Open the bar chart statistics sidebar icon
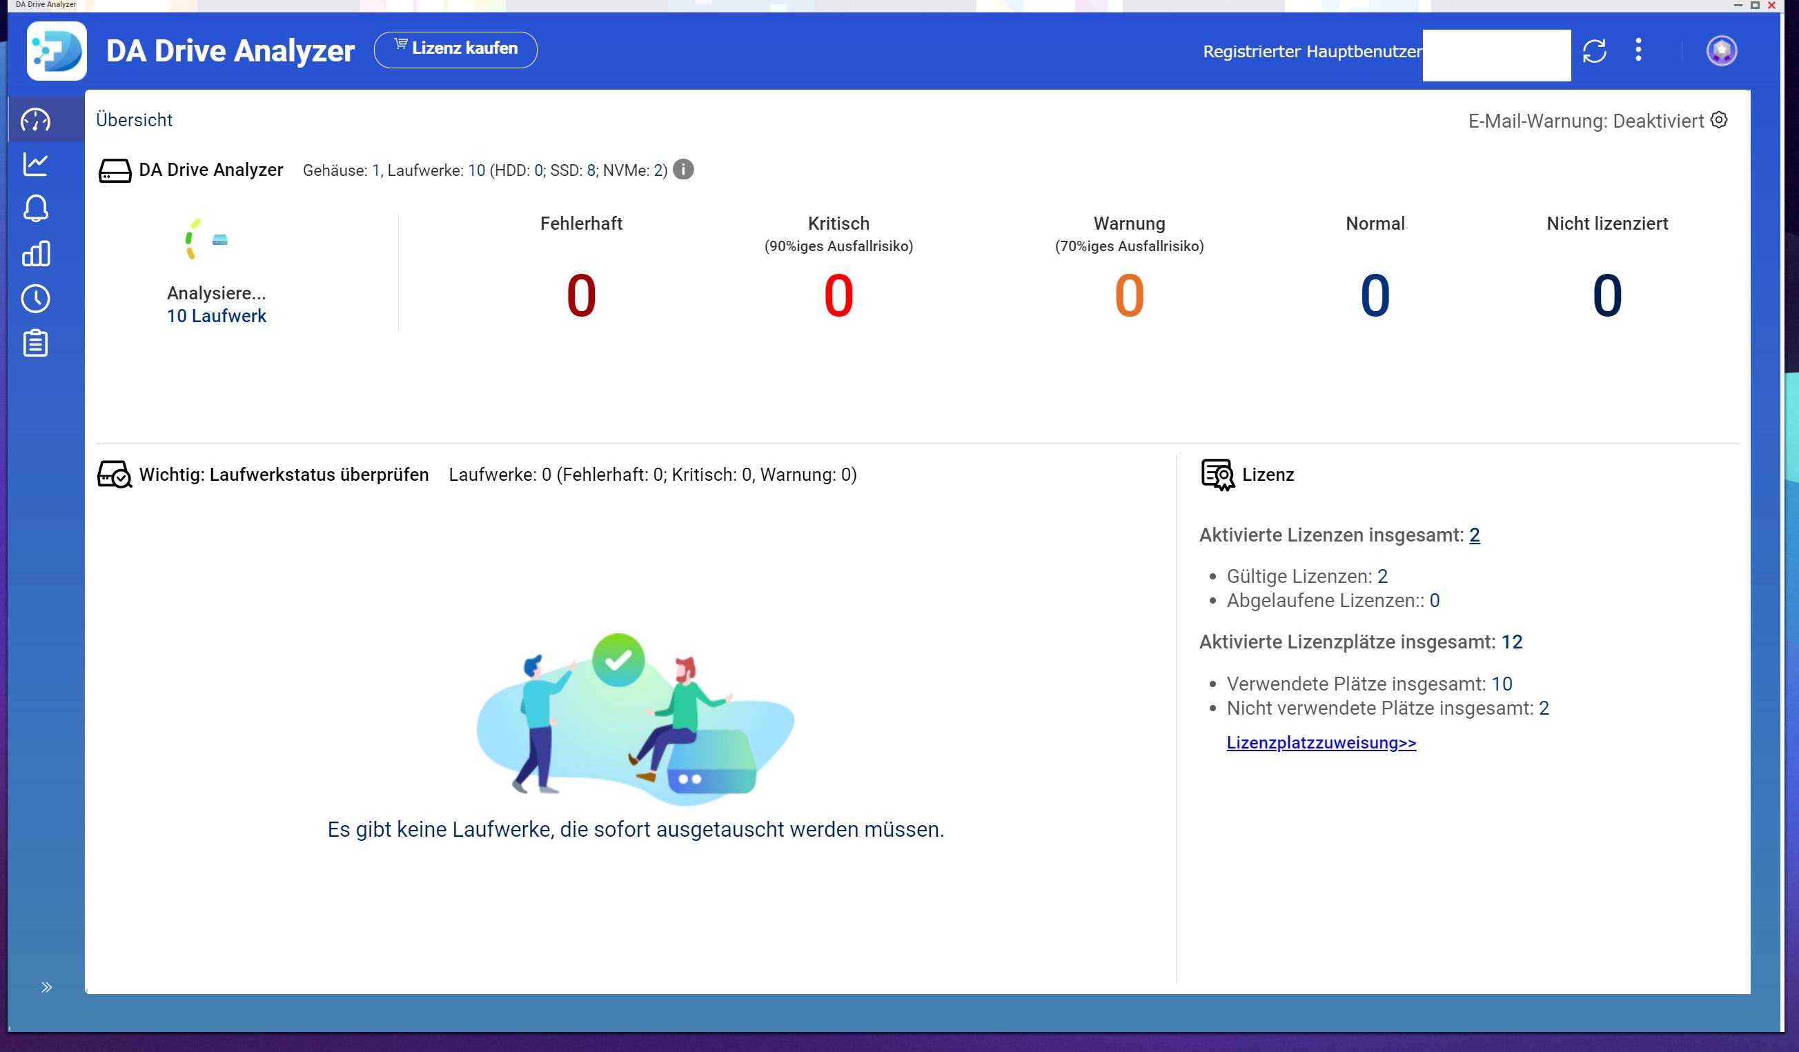The width and height of the screenshot is (1799, 1052). pos(36,253)
